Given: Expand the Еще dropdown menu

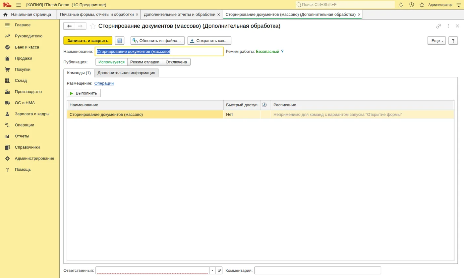Looking at the screenshot, I should [437, 41].
